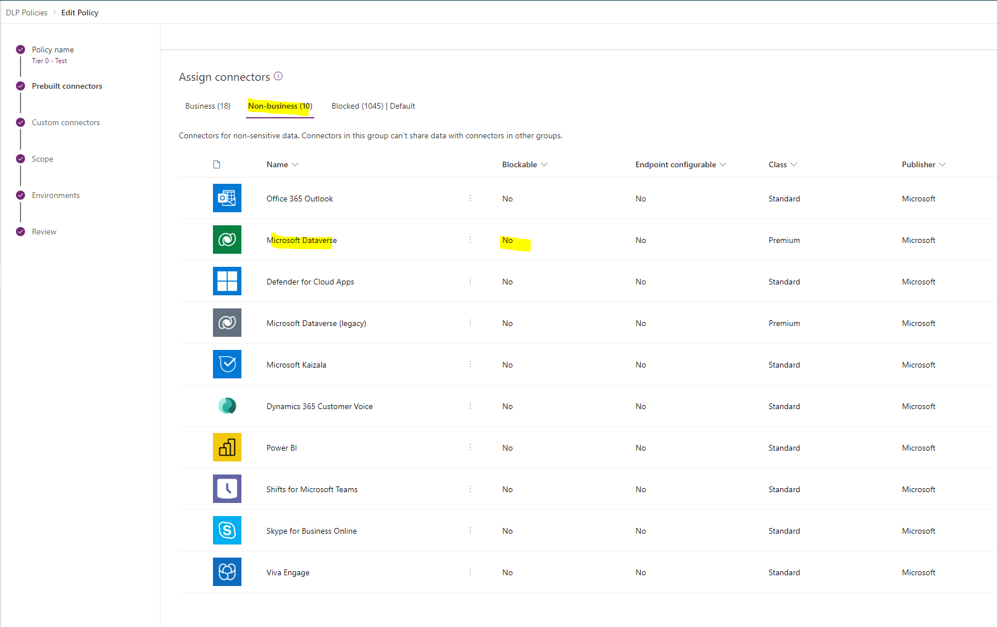Open the Name column sort dropdown
997x627 pixels.
point(296,164)
